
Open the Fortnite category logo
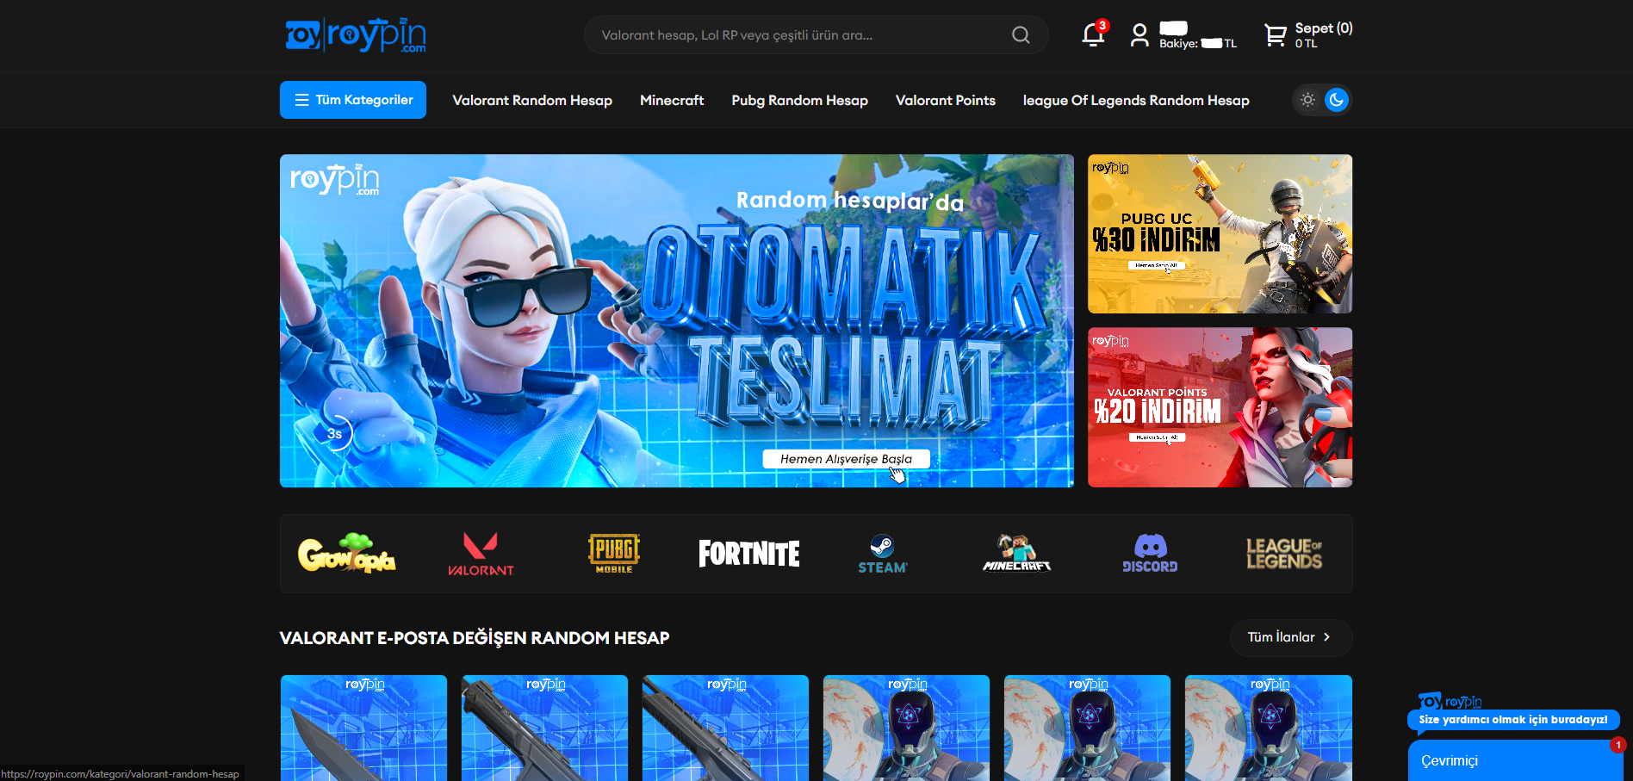tap(748, 554)
